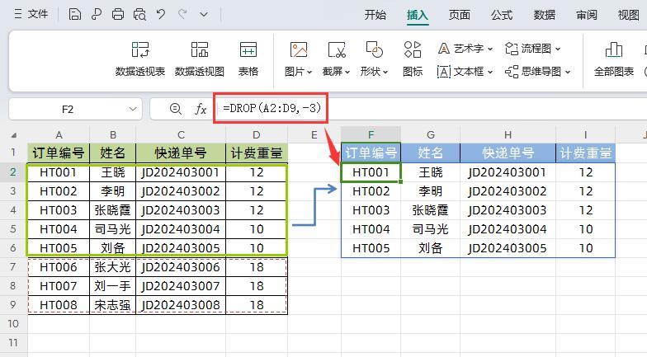The height and width of the screenshot is (357, 647).
Task: Open the 数据透视表 pivot table tool
Action: 140,59
